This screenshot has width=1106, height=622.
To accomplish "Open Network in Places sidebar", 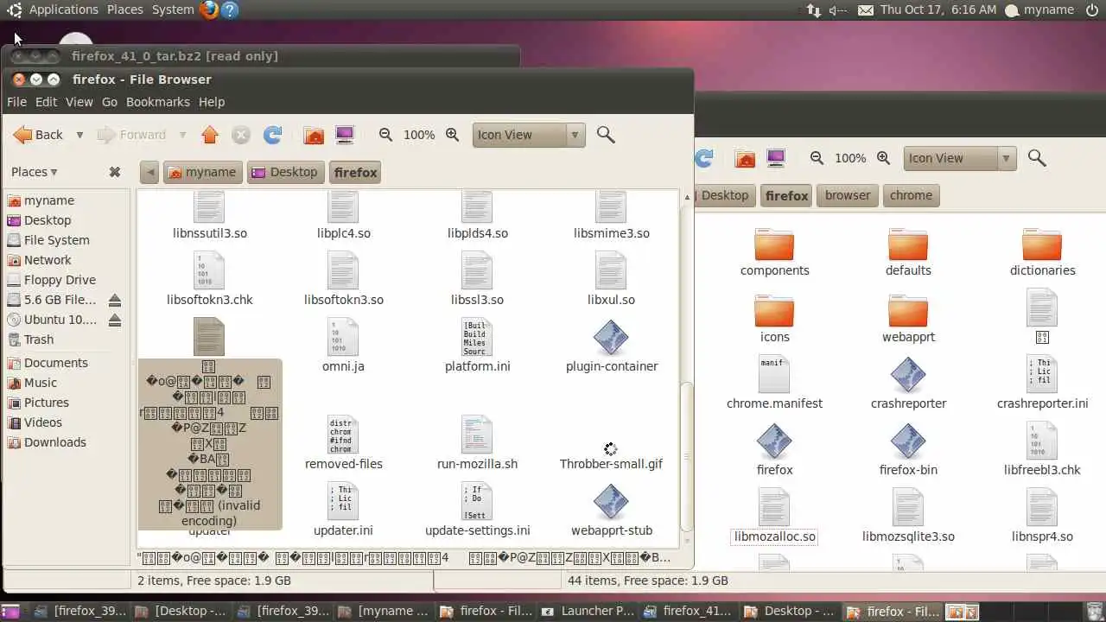I will (48, 260).
